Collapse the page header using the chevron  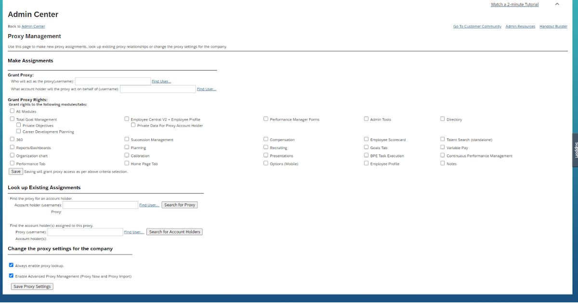pyautogui.click(x=557, y=4)
